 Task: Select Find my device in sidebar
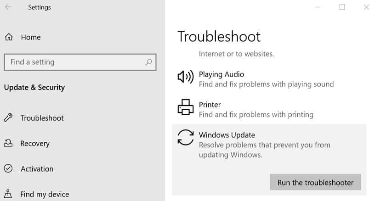(x=45, y=194)
